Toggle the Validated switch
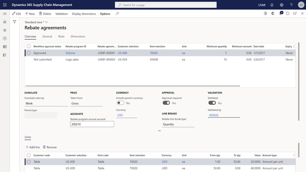Image resolution: width=306 pixels, height=172 pixels. click(212, 103)
